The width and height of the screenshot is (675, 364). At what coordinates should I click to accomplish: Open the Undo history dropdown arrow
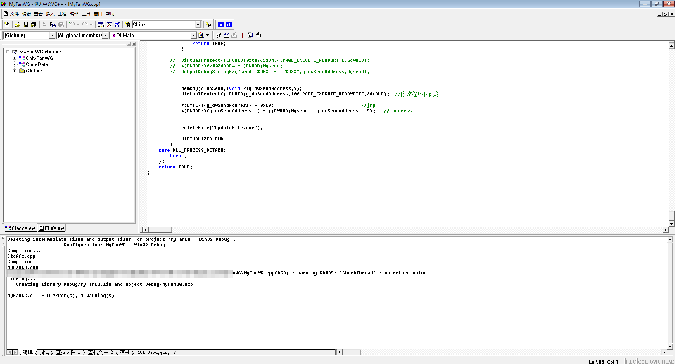pyautogui.click(x=78, y=25)
